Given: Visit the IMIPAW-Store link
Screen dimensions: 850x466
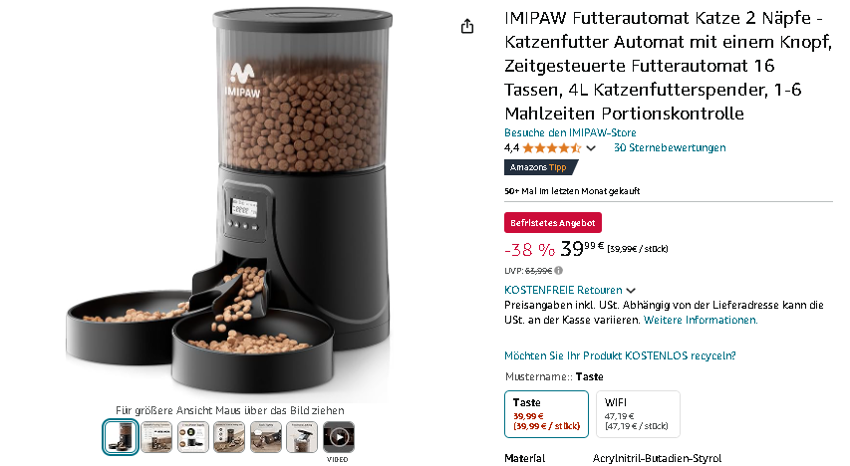Looking at the screenshot, I should [x=570, y=132].
